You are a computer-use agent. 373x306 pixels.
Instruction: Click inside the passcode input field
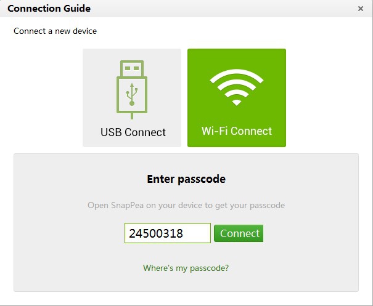click(x=167, y=233)
